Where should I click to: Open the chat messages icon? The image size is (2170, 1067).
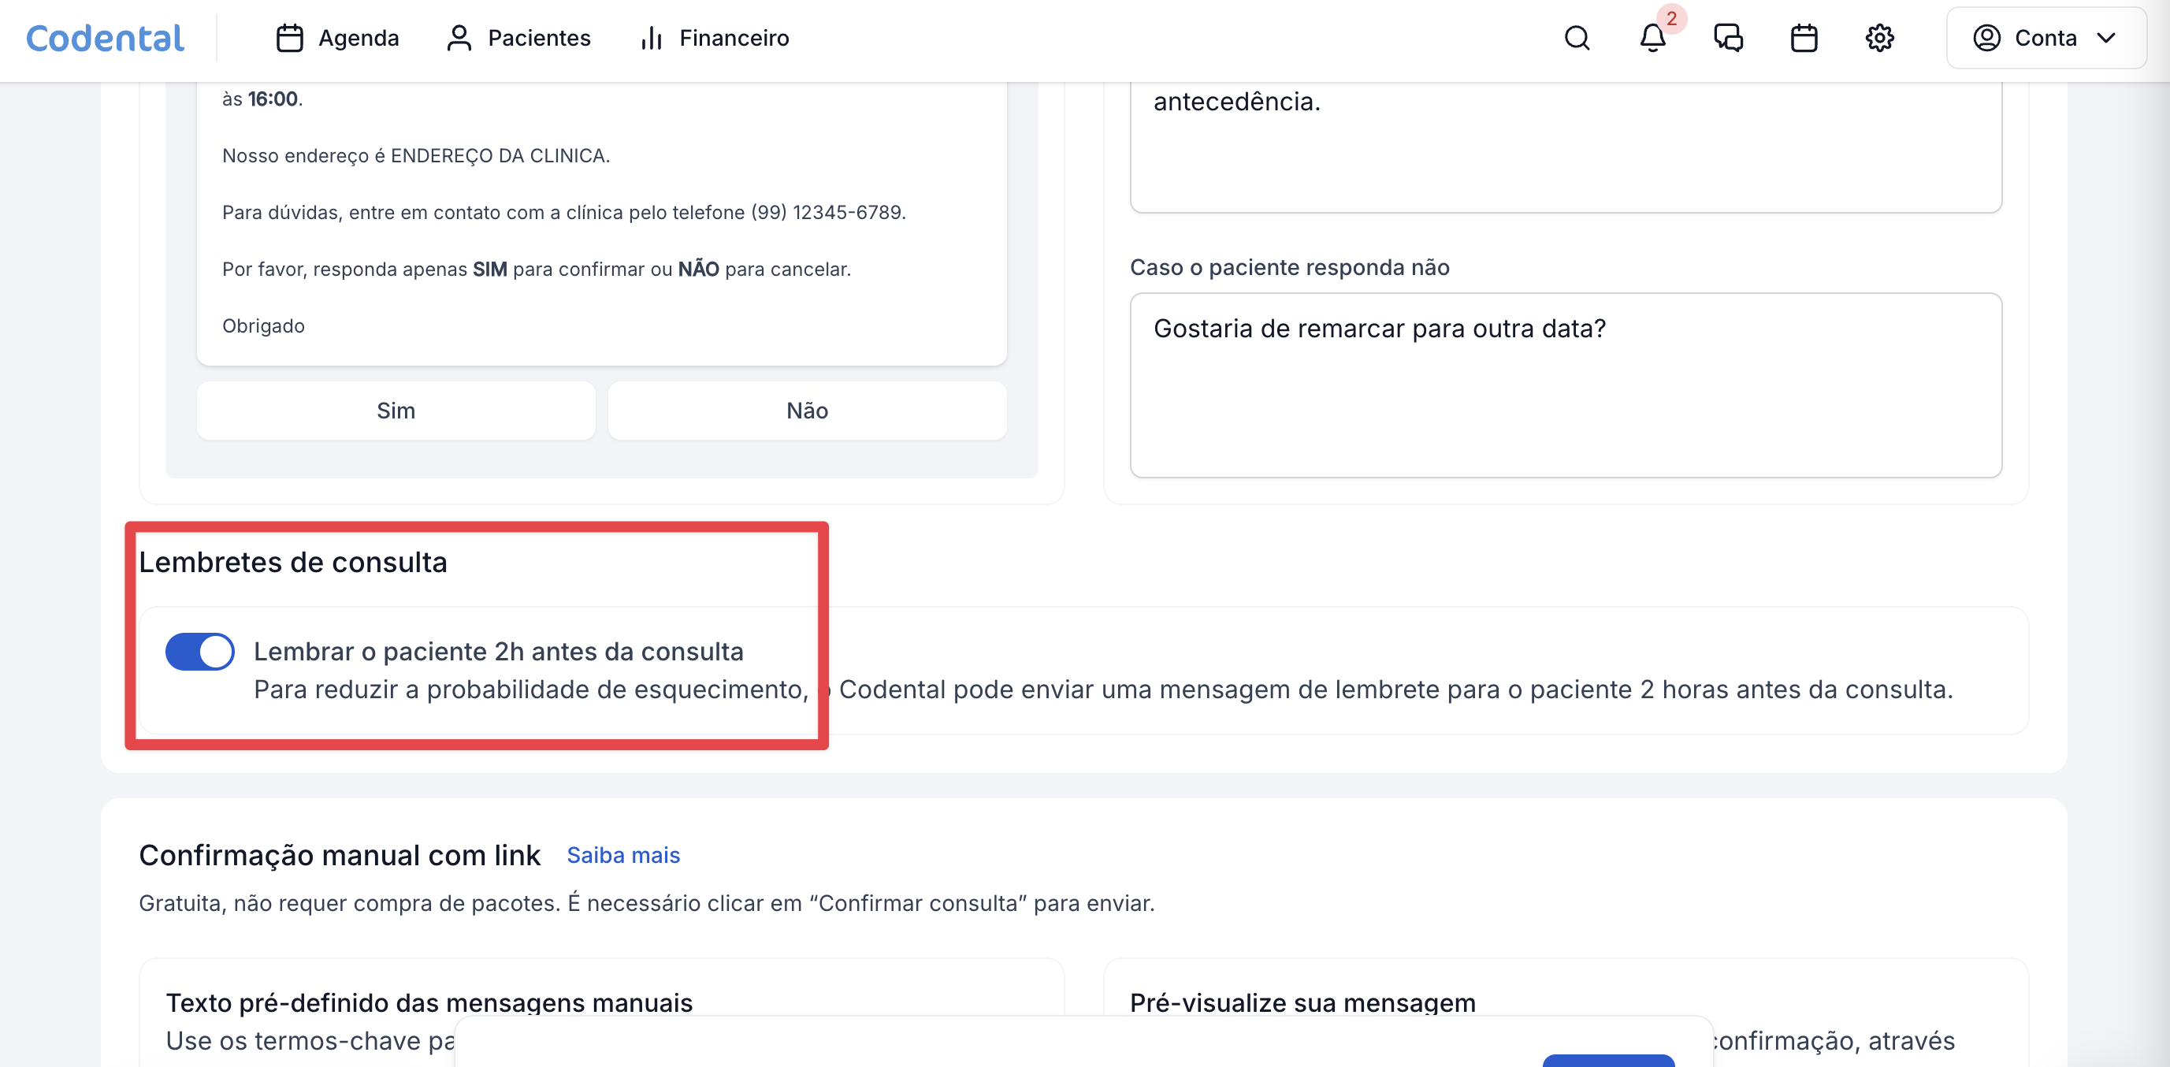point(1728,38)
